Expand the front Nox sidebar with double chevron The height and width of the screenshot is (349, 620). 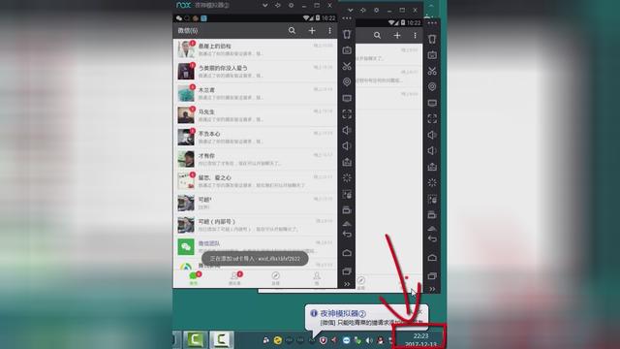[347, 284]
